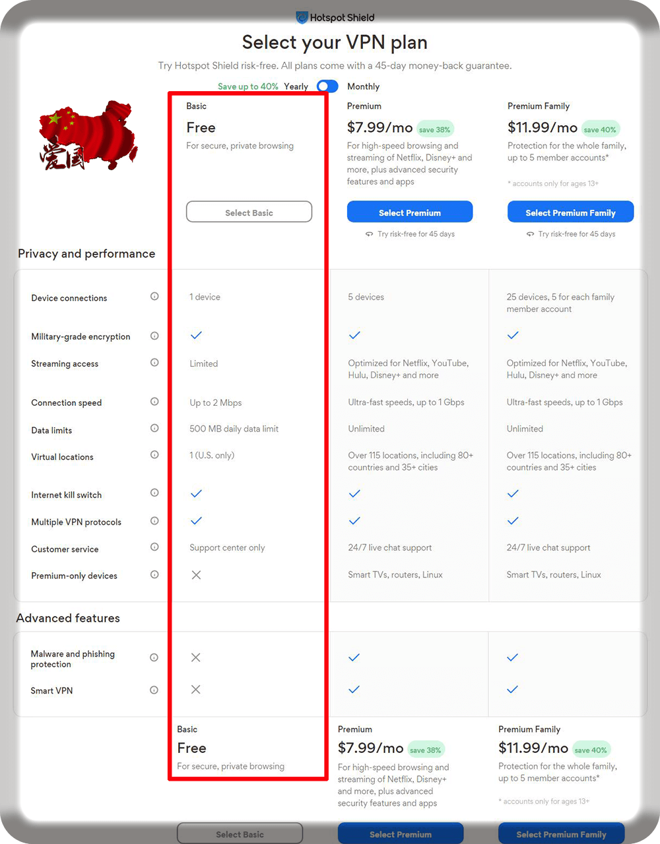Open info icon for Virtual locations
Viewport: 660px width, 844px height.
(154, 455)
